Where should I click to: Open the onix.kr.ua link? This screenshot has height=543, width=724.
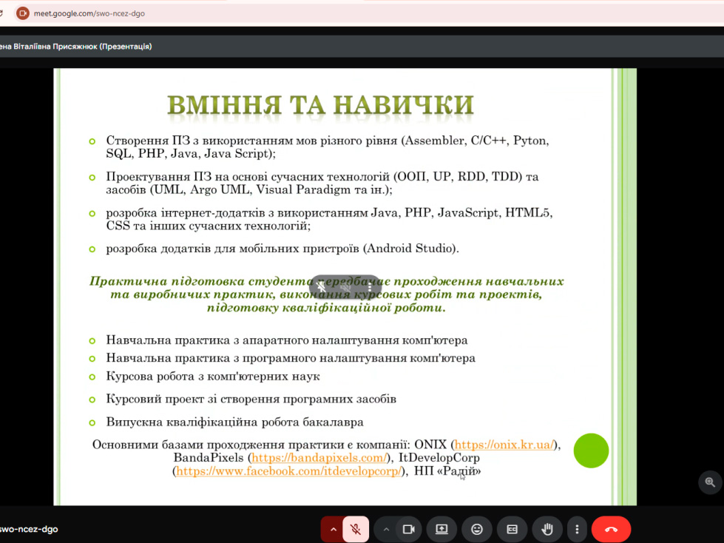pyautogui.click(x=504, y=445)
